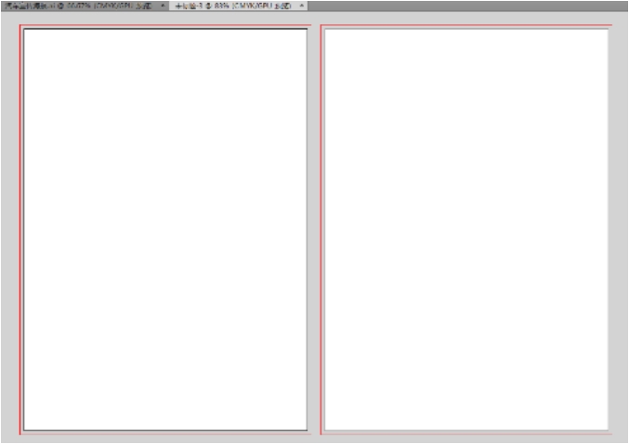Close the first document tab at 66.67%
The height and width of the screenshot is (444, 629).
point(164,6)
